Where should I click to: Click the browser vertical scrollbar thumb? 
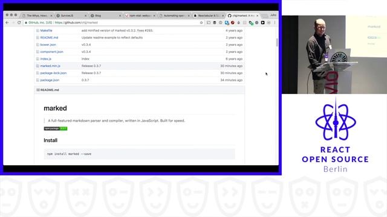point(277,42)
